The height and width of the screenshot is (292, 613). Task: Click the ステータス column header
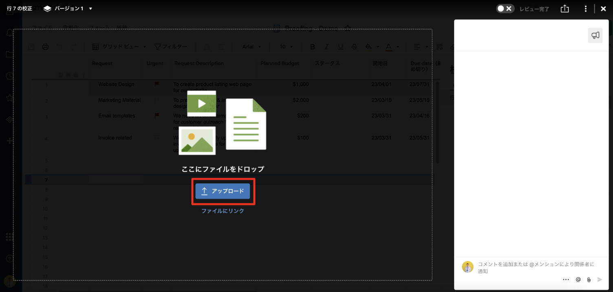click(x=327, y=63)
